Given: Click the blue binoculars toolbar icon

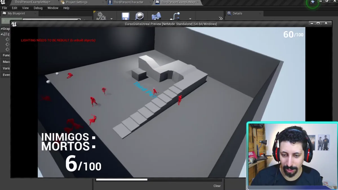Looking at the screenshot, I should [156, 16].
